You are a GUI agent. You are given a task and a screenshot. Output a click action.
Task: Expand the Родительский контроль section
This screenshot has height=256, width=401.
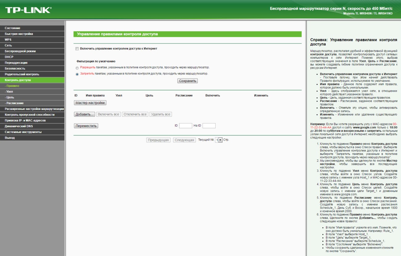[x=22, y=74]
